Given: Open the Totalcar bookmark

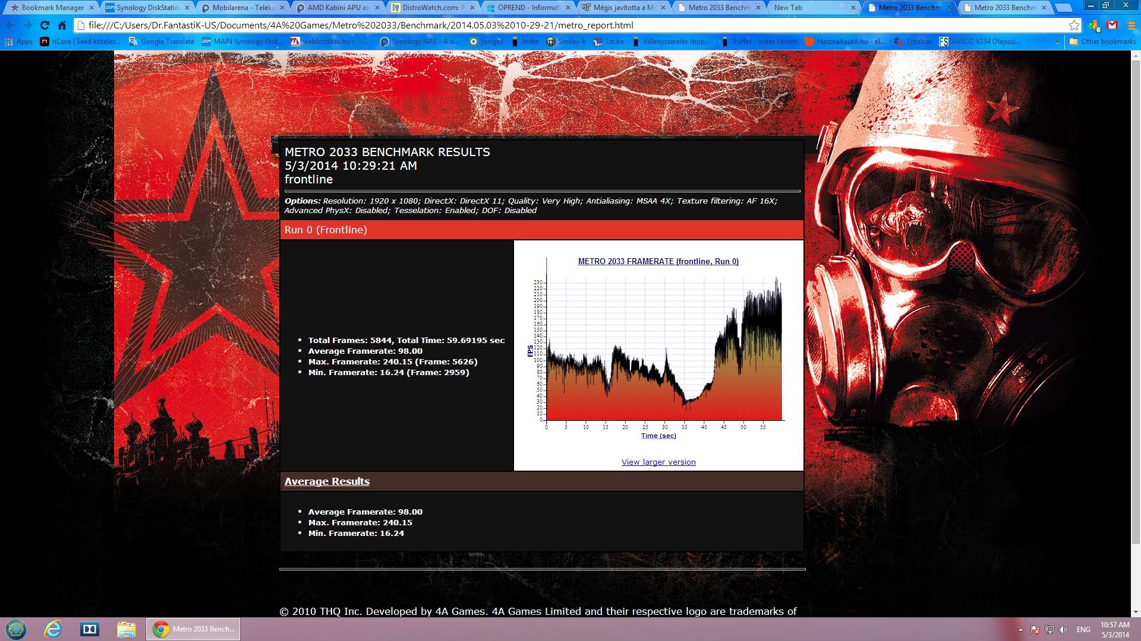Looking at the screenshot, I should 913,42.
